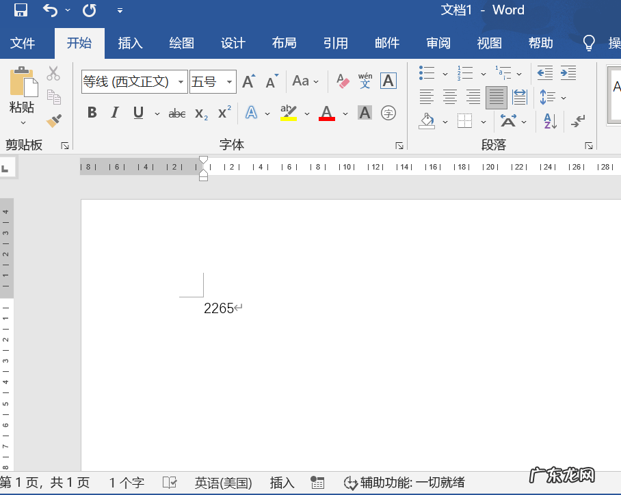
Task: Expand the line spacing dropdown
Action: tap(564, 98)
